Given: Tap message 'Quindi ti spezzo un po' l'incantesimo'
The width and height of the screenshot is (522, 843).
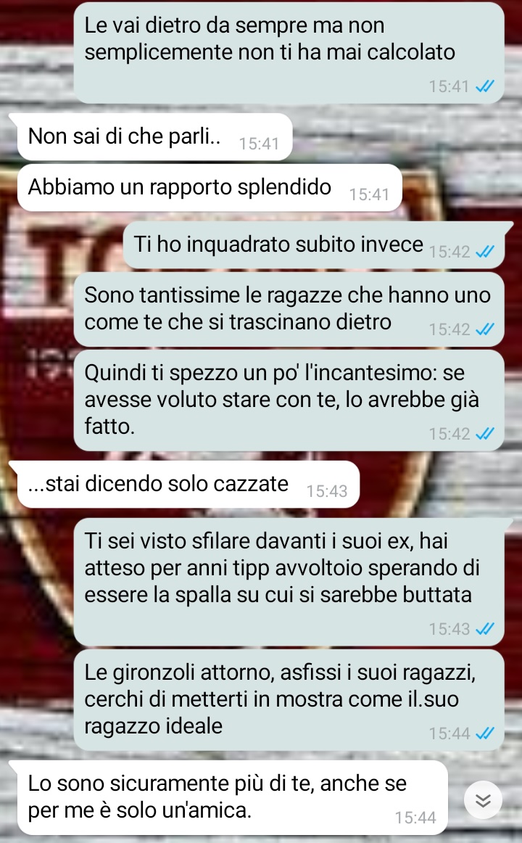Looking at the screenshot, I should click(289, 400).
